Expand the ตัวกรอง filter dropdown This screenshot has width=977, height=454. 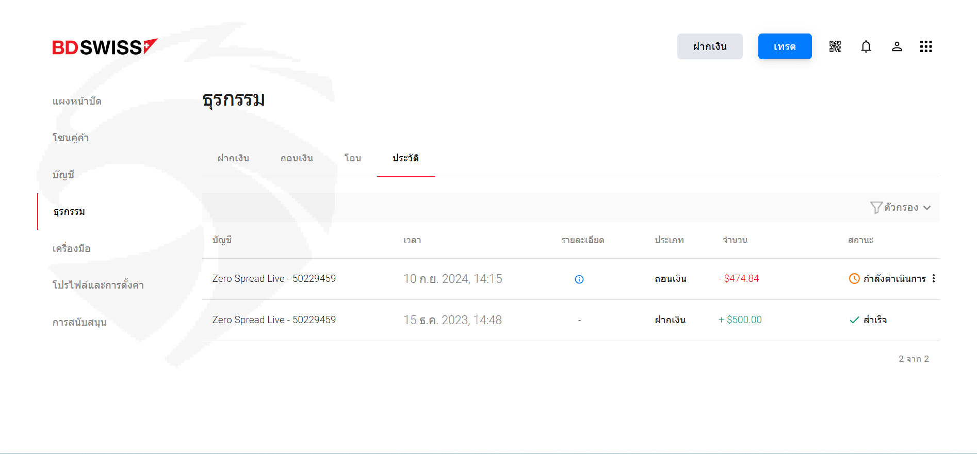[x=901, y=208]
